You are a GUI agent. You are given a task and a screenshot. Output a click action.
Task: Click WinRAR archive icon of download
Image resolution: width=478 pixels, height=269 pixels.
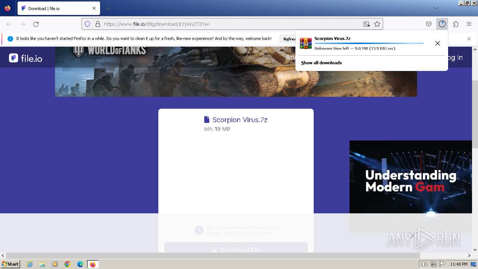[x=306, y=43]
